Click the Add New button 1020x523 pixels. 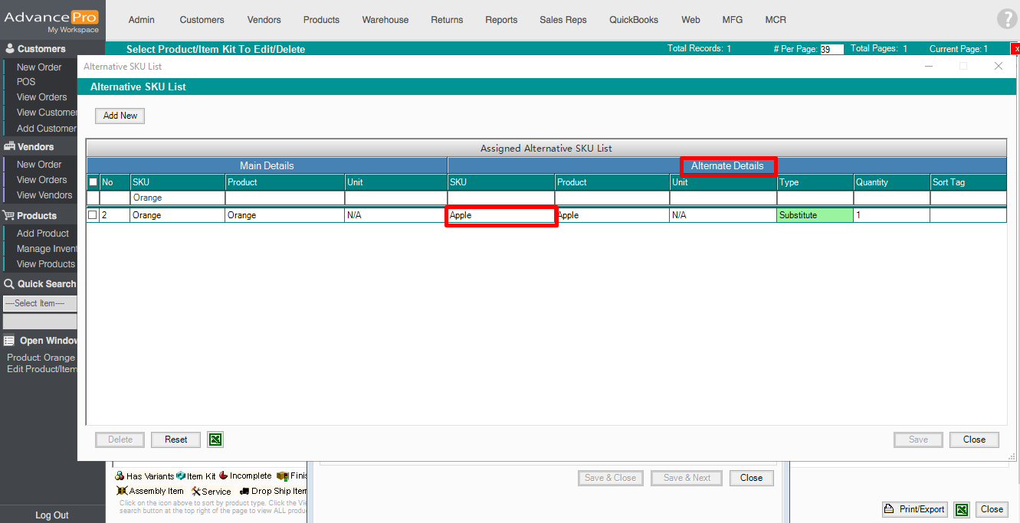point(120,116)
